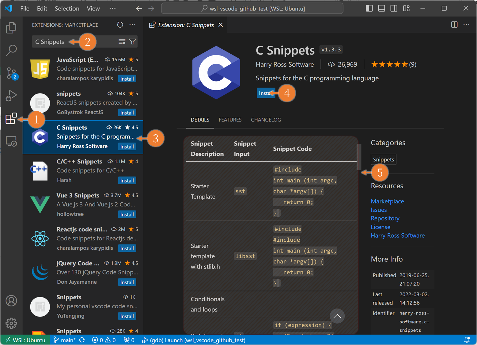Synchronize changes in status bar
Image resolution: width=477 pixels, height=345 pixels.
[x=82, y=340]
